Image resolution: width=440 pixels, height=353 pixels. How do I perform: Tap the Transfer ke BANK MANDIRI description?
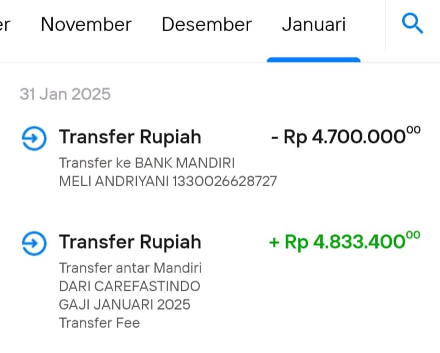pyautogui.click(x=147, y=163)
